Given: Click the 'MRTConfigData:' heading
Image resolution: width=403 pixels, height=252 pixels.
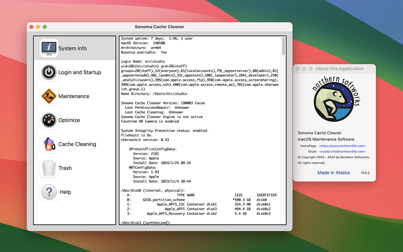Looking at the screenshot, I should click(x=143, y=167).
